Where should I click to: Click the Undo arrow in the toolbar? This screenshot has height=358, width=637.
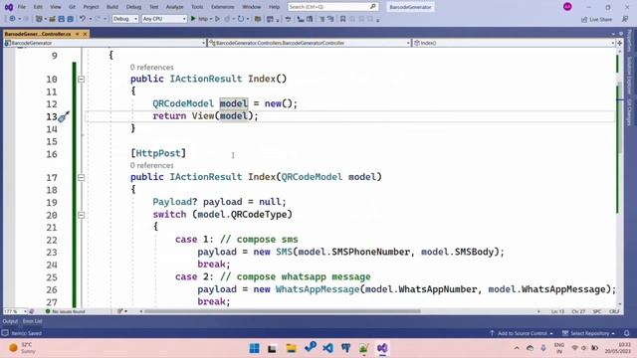pyautogui.click(x=83, y=19)
